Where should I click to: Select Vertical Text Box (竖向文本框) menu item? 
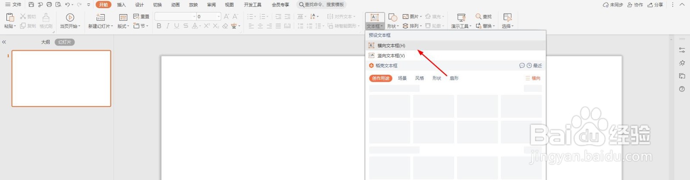pyautogui.click(x=456, y=55)
